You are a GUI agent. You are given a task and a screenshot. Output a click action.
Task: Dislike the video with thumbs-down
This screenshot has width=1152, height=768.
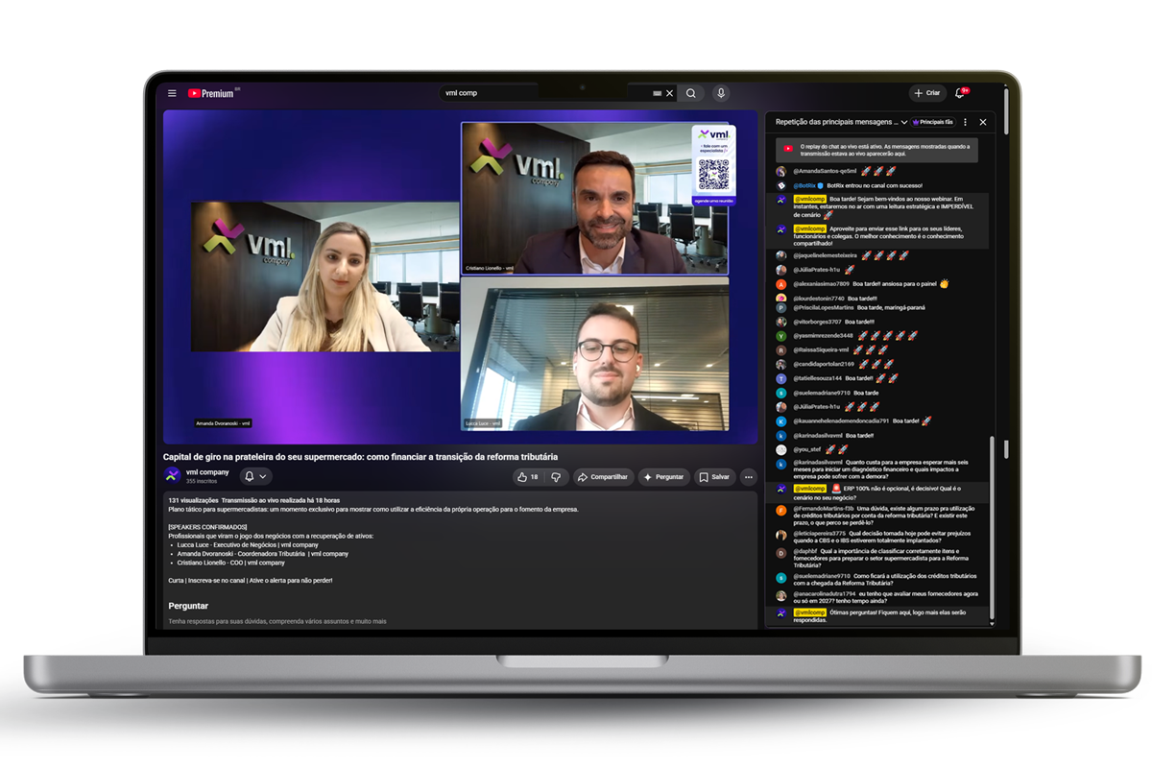(556, 477)
